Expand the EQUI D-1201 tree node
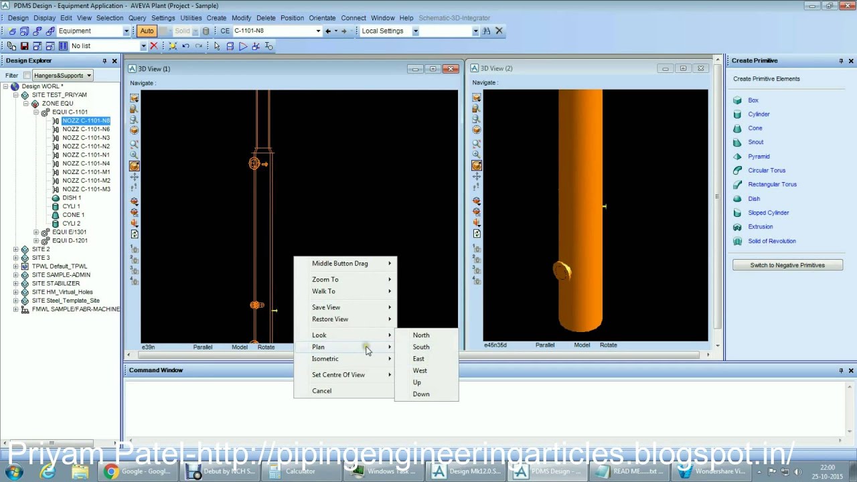Image resolution: width=857 pixels, height=482 pixels. click(36, 241)
